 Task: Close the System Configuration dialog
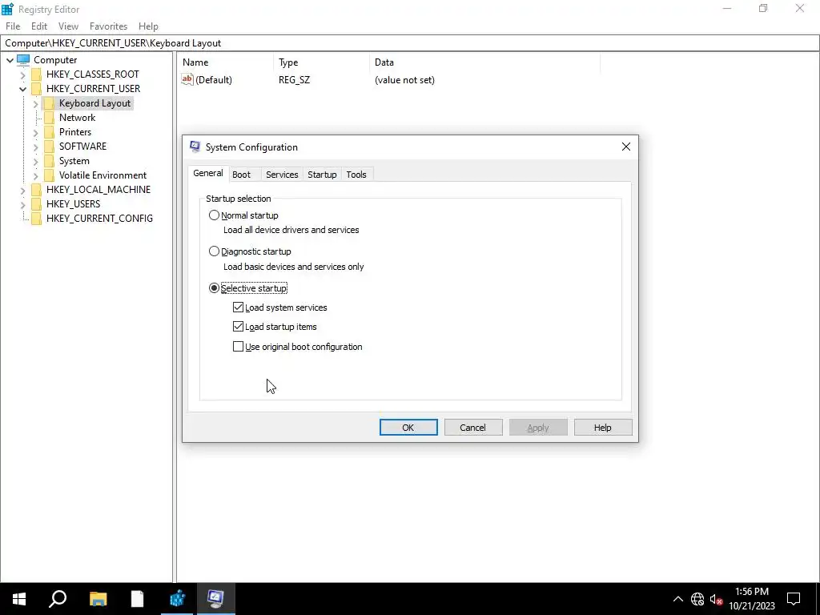(626, 147)
